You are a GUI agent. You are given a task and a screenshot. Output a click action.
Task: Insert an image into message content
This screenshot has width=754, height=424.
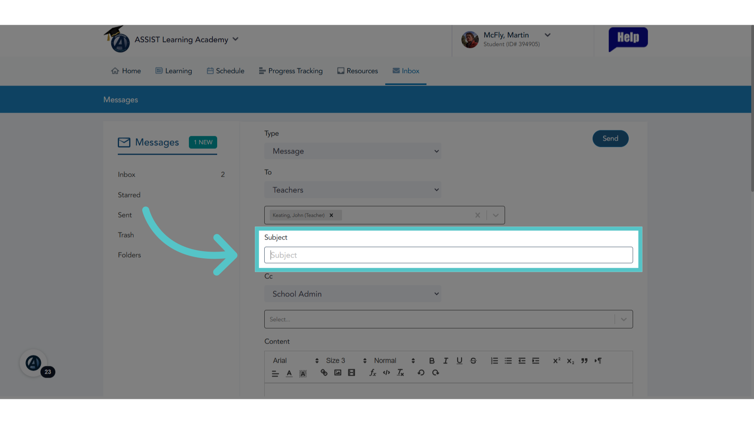pyautogui.click(x=338, y=373)
